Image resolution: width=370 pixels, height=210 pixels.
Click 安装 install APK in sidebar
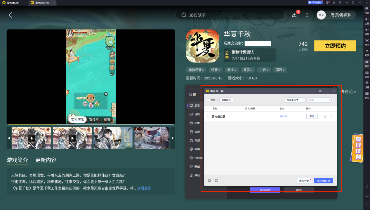pos(367,74)
